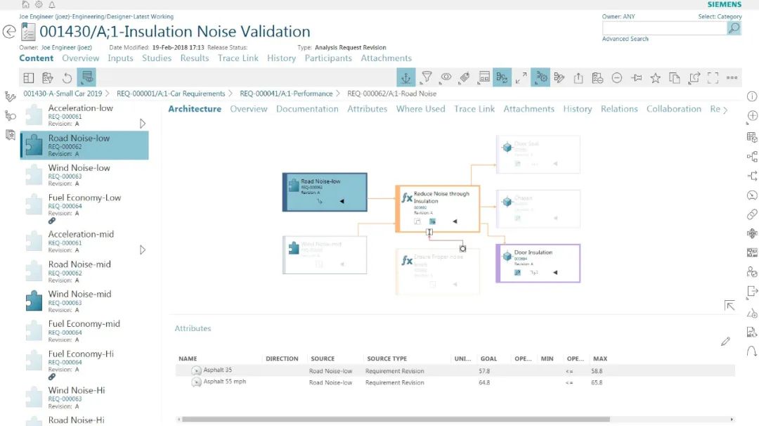Open the Where Used tab
Viewport: 759px width, 426px height.
point(420,109)
